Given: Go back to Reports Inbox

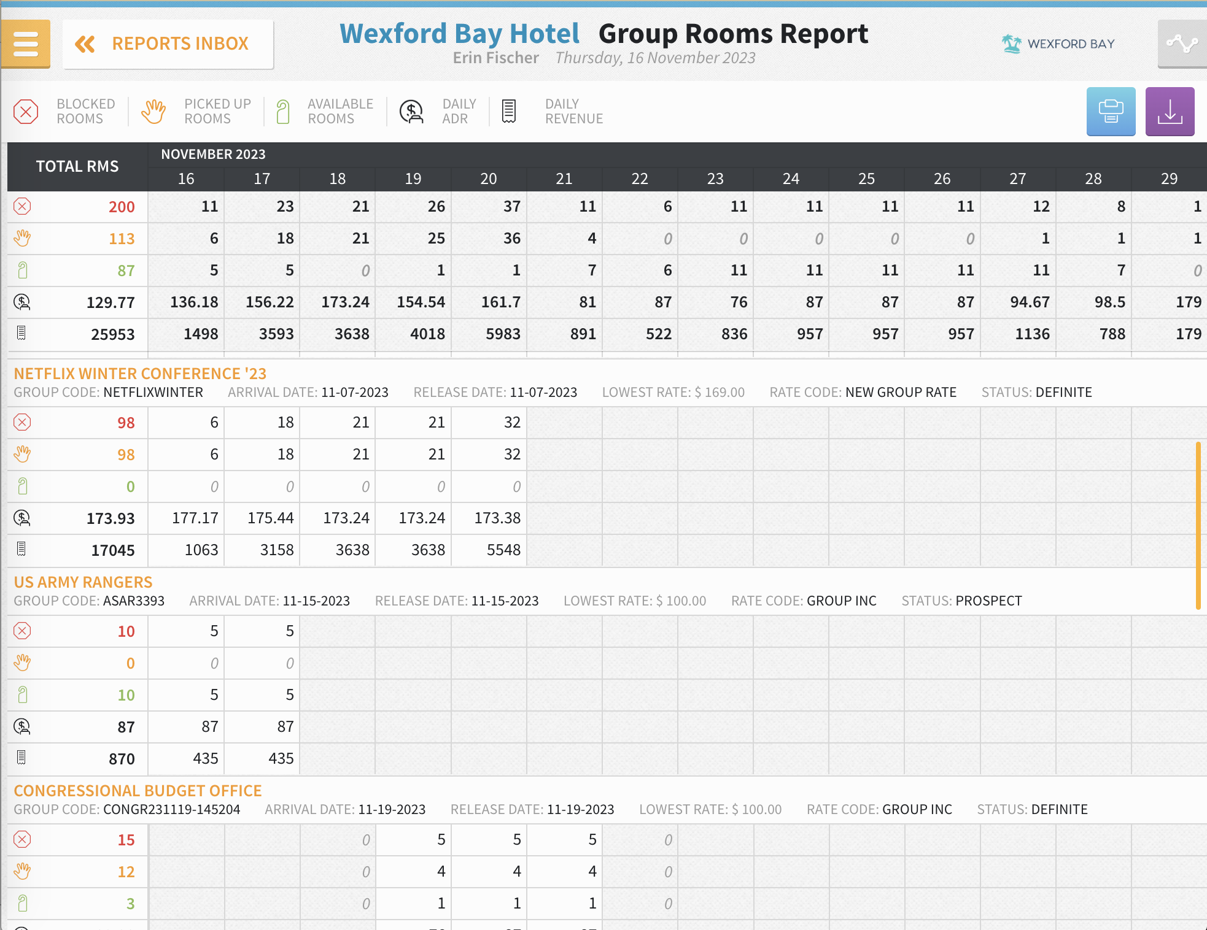Looking at the screenshot, I should coord(168,44).
